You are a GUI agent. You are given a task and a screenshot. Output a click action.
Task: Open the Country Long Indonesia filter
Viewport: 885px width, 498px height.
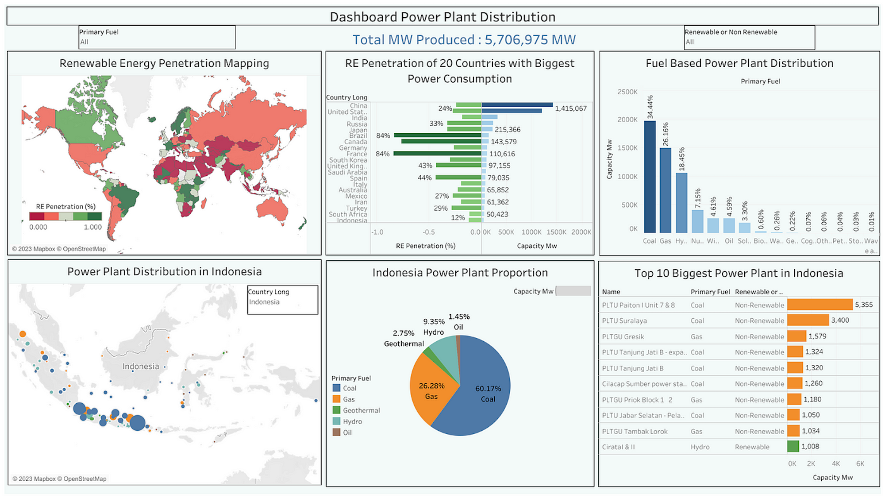click(282, 302)
